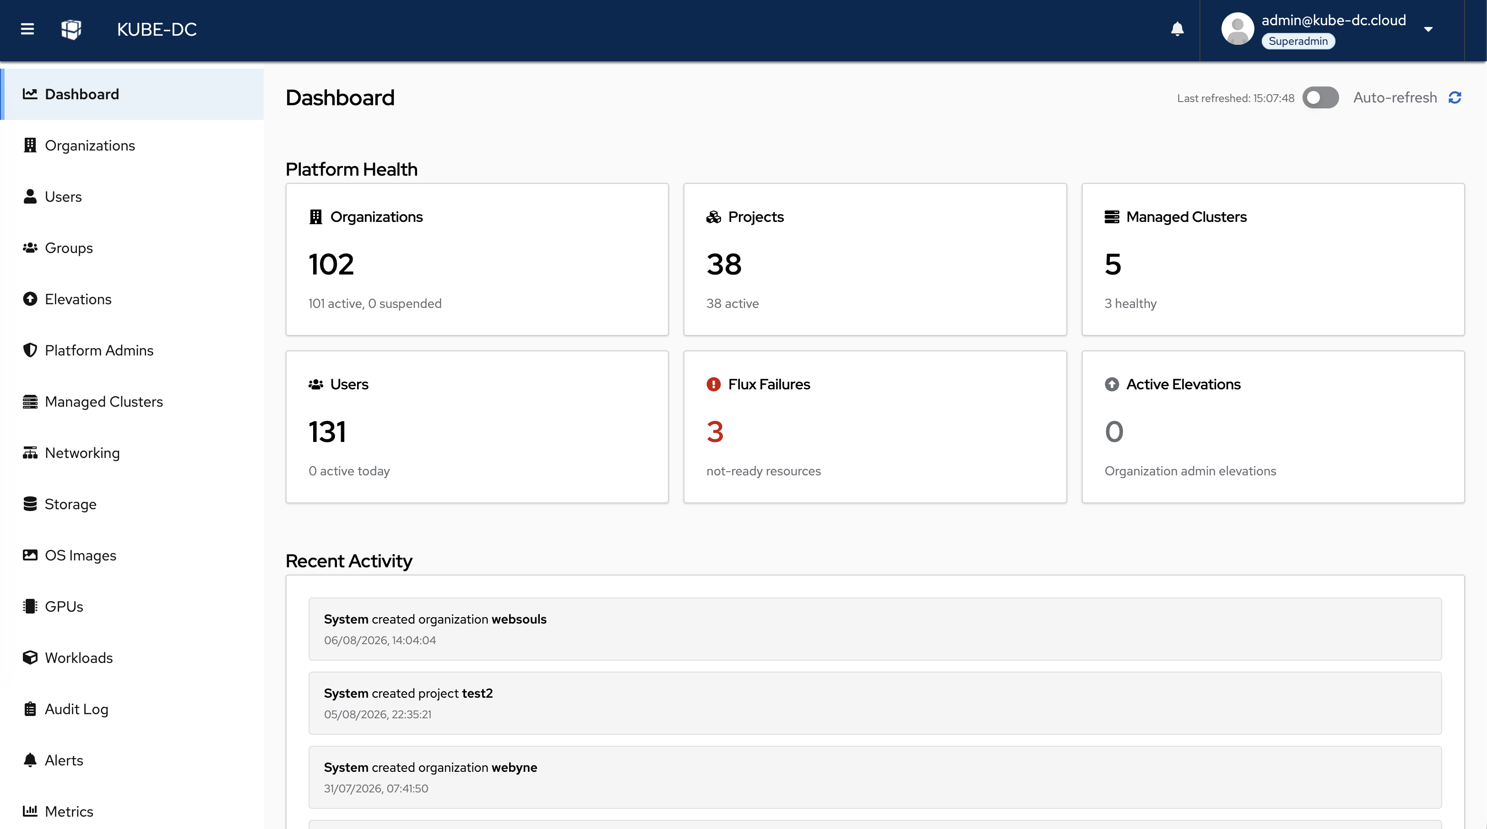Click '101 active, 0 suspended' text
The width and height of the screenshot is (1487, 829).
pos(374,303)
